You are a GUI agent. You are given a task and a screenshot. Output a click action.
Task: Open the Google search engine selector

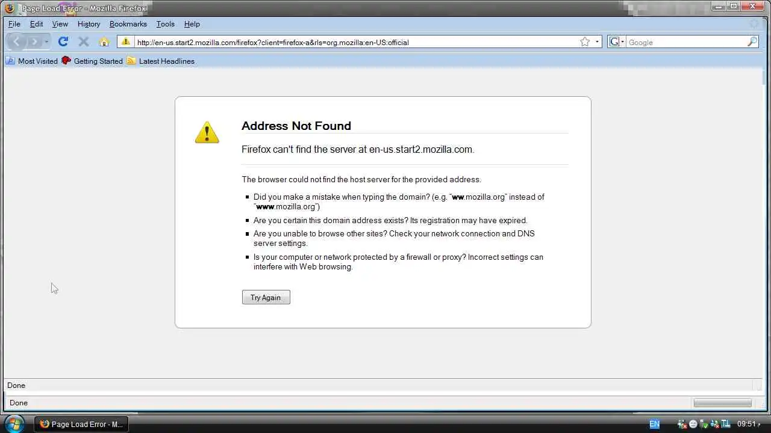click(x=617, y=41)
